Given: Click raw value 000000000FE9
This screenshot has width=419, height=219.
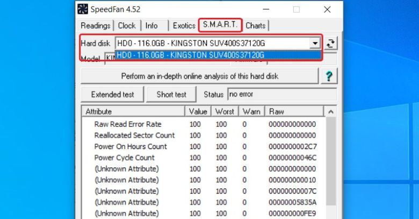Looking at the screenshot, I should point(292,214).
